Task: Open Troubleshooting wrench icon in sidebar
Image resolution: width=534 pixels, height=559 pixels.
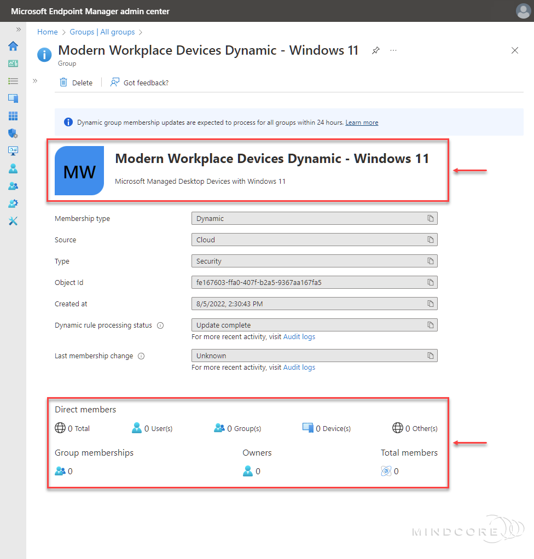Action: click(x=13, y=221)
